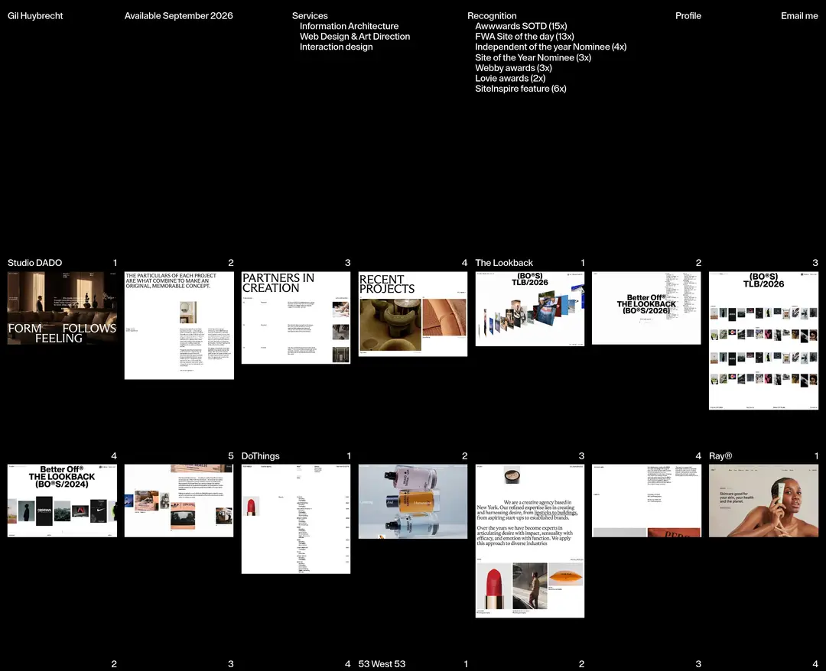The height and width of the screenshot is (671, 826).
Task: Click Awwwards SOTD (15x) recognition entry
Action: click(x=521, y=26)
